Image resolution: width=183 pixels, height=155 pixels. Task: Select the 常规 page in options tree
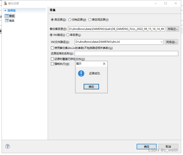tap(10, 16)
